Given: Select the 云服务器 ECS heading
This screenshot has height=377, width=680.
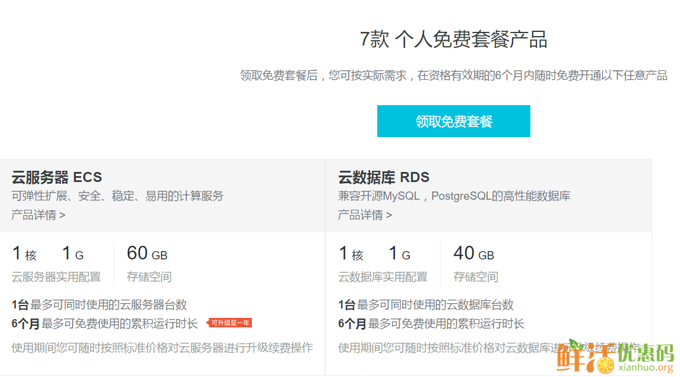Looking at the screenshot, I should click(x=57, y=177).
